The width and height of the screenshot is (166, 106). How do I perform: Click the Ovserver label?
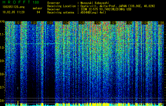(x=54, y=3)
